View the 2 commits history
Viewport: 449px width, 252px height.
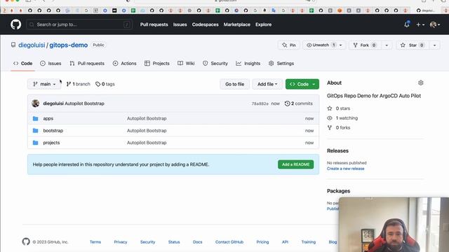(x=299, y=104)
